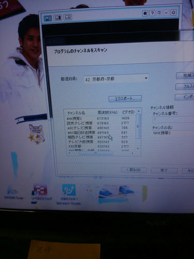The width and height of the screenshot is (194, 259).
Task: Select the third view mode toolbar icon
Action: (68, 17)
